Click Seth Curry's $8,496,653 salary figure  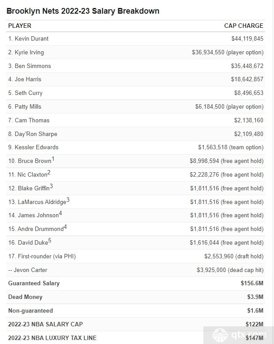(248, 93)
